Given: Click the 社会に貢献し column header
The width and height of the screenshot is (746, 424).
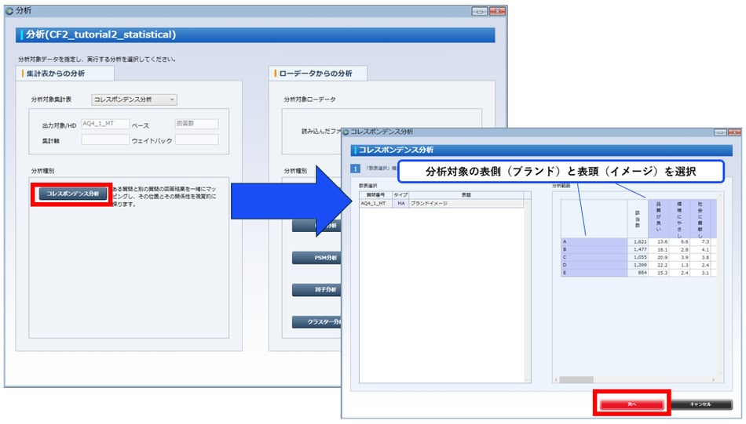Looking at the screenshot, I should point(700,219).
